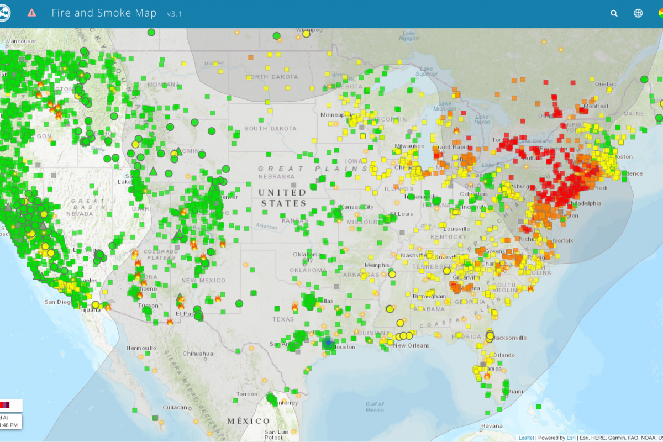Screen dimensions: 663x442
Task: Select yellow circle monitor near Winnipeg
Action: 306,34
